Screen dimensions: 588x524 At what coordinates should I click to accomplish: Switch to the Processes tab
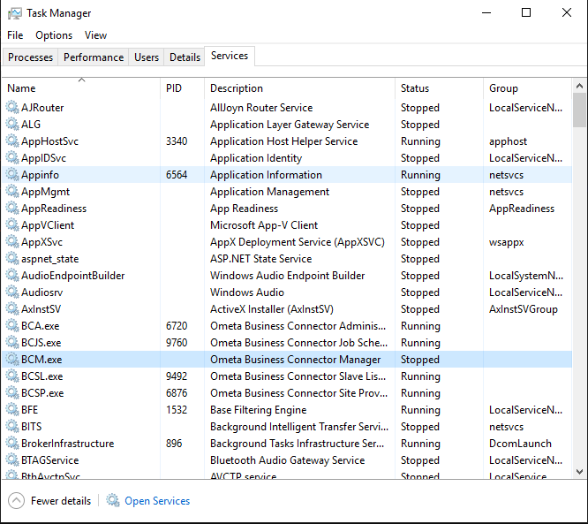[x=30, y=57]
